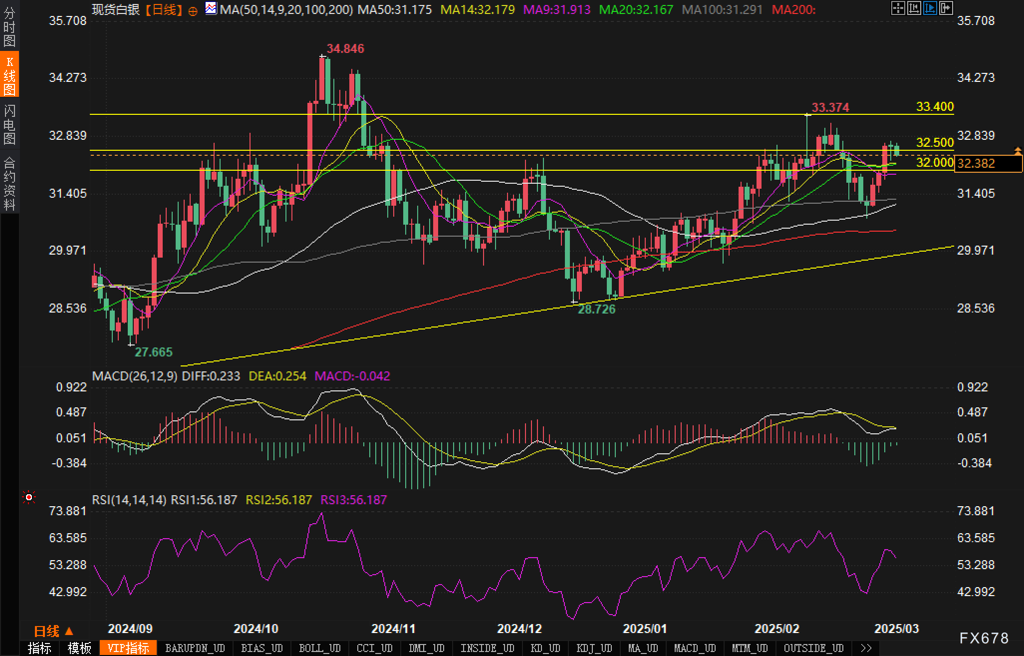The height and width of the screenshot is (656, 1024).
Task: Click the crosshair cursor icon at top right
Action: point(898,8)
